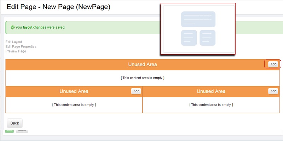Click Add in the bottom-right Unused Area
This screenshot has width=283, height=141.
[273, 91]
